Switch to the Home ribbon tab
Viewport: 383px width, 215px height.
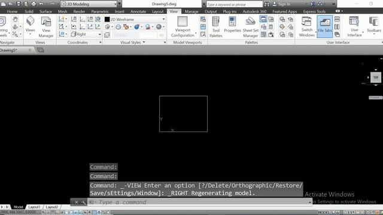12,11
